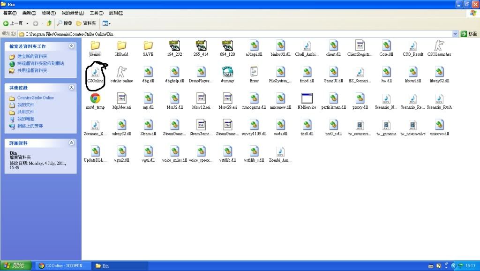The image size is (480, 271).
Task: Select the dummy DAT file
Action: (x=227, y=75)
